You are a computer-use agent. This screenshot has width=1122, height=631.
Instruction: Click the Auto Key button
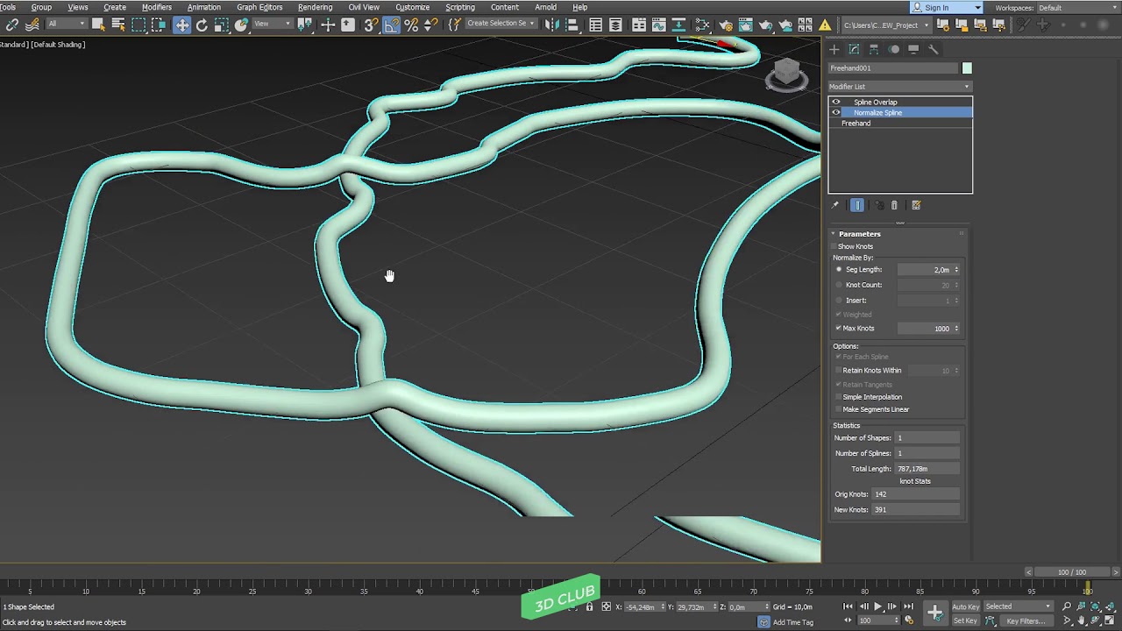click(965, 606)
